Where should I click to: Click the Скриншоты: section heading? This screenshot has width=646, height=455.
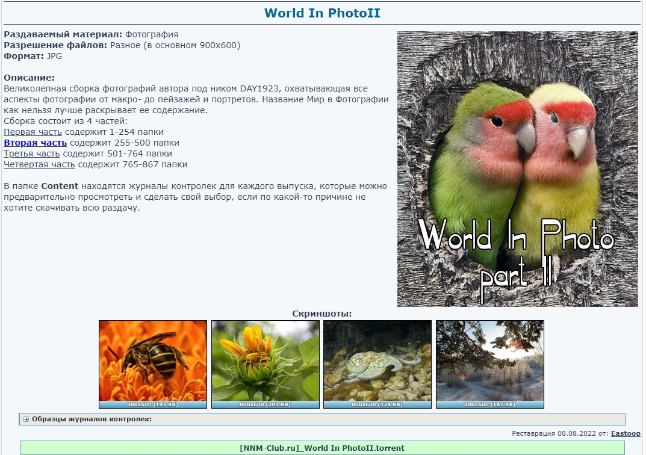[321, 314]
